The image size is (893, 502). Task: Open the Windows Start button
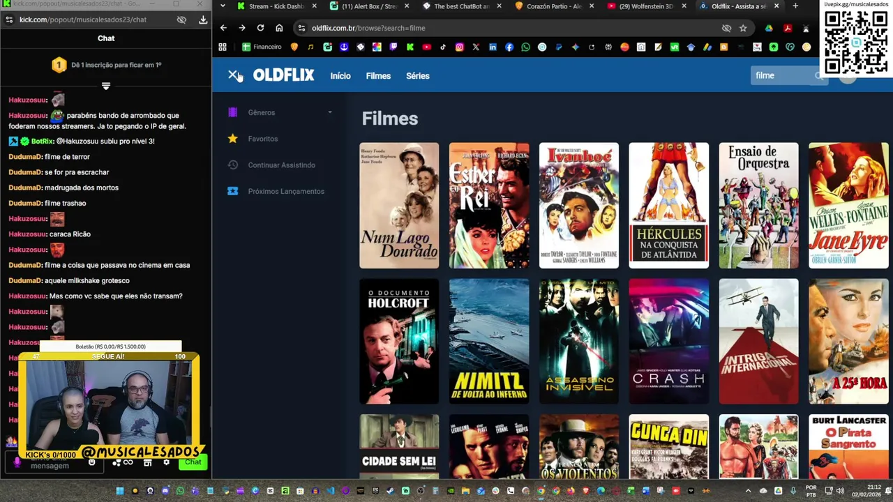click(x=119, y=491)
